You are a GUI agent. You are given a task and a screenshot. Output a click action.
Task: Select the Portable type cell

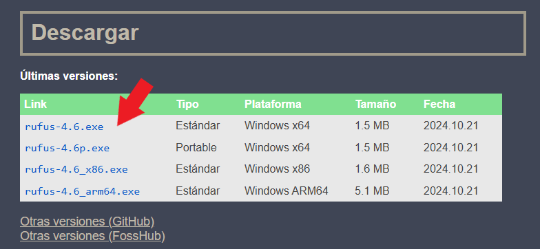[x=196, y=147]
